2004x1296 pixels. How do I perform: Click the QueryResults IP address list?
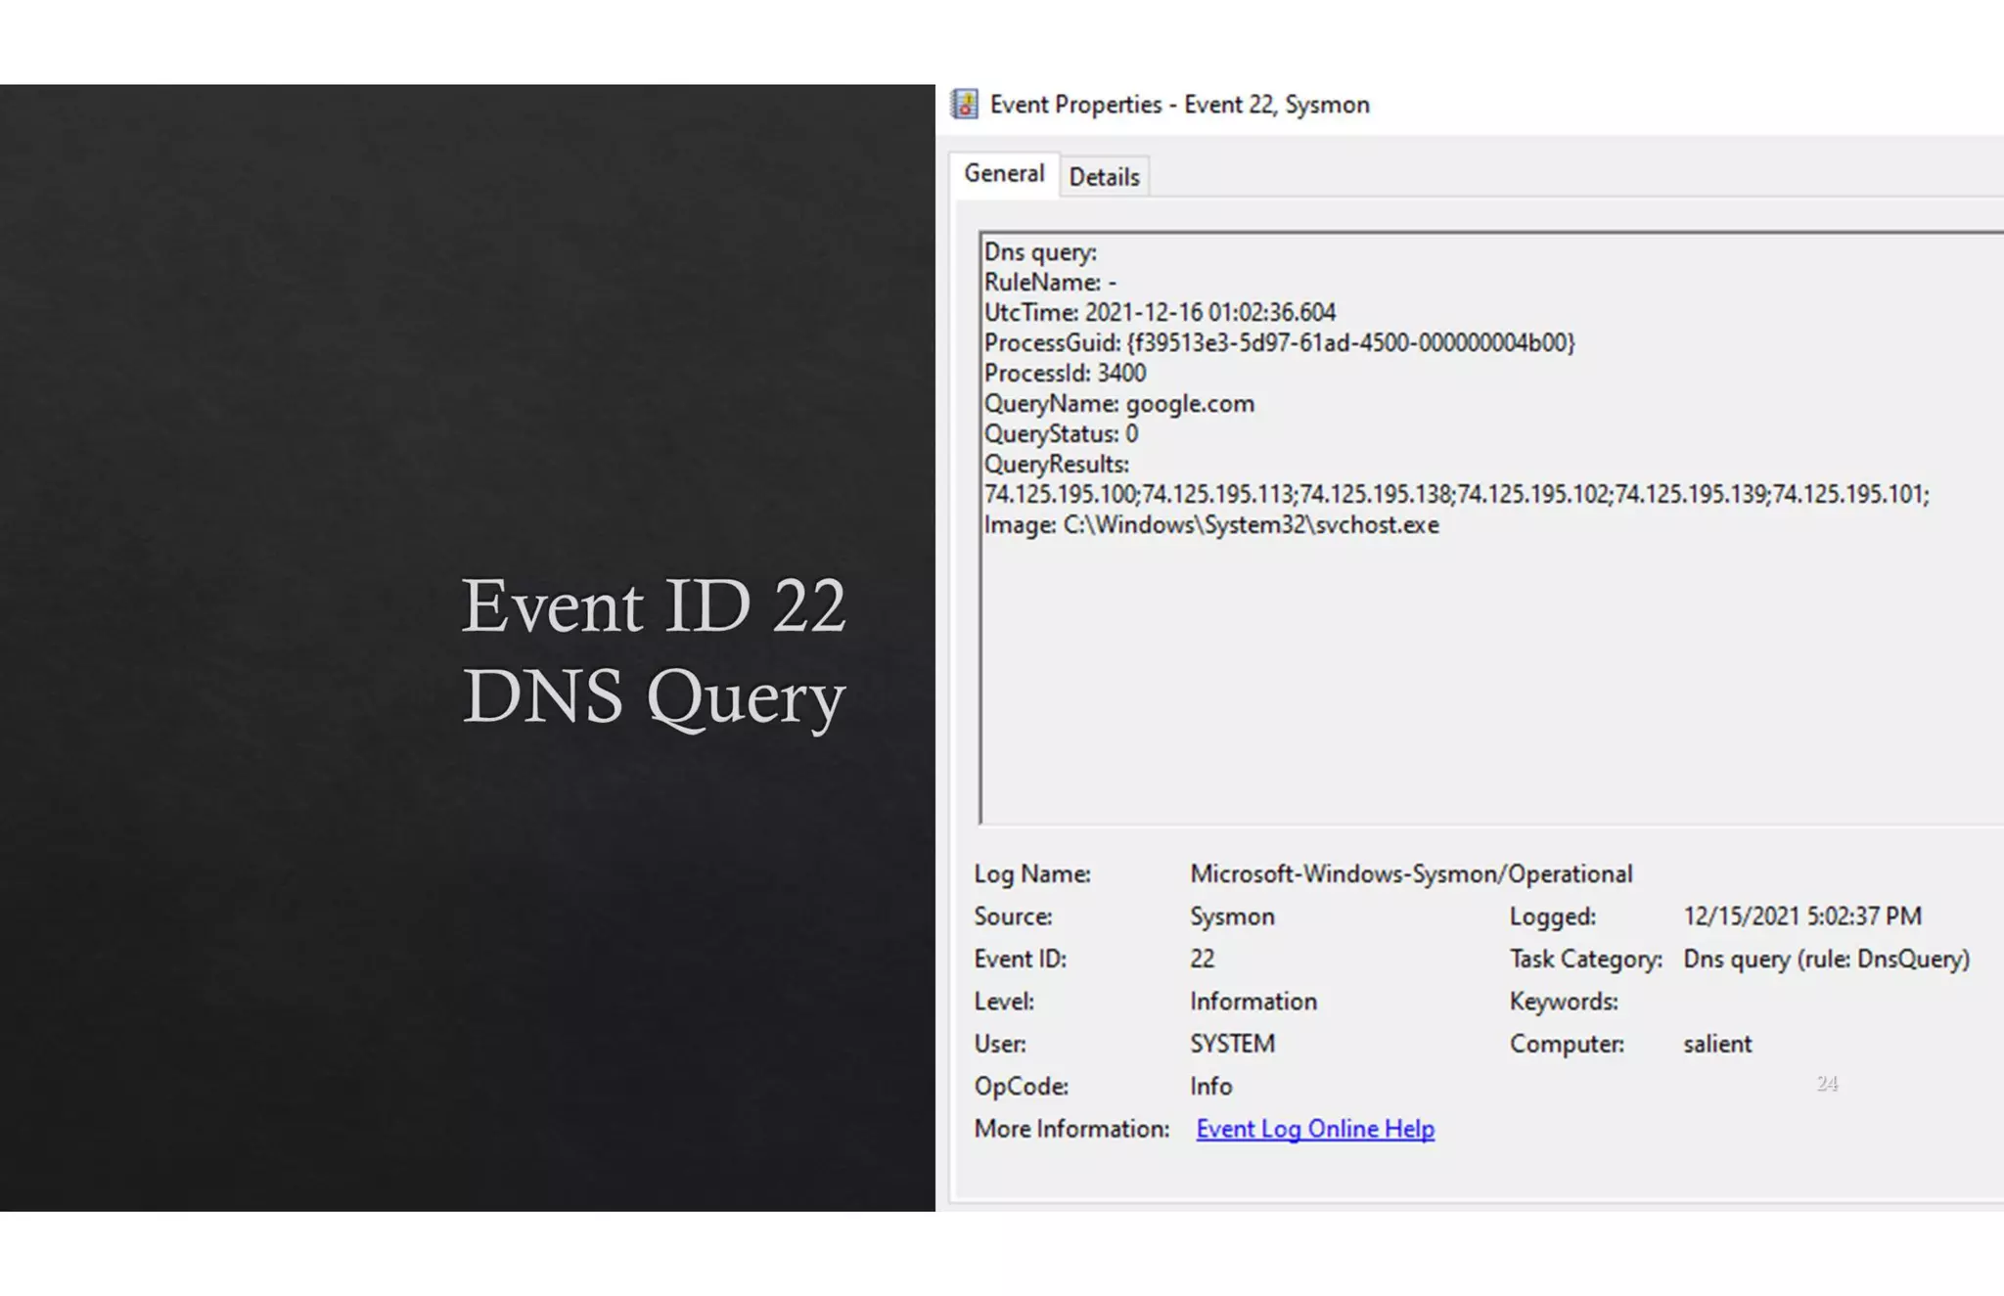(x=1455, y=495)
